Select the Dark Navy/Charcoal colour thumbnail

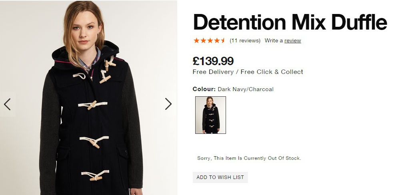pos(210,115)
